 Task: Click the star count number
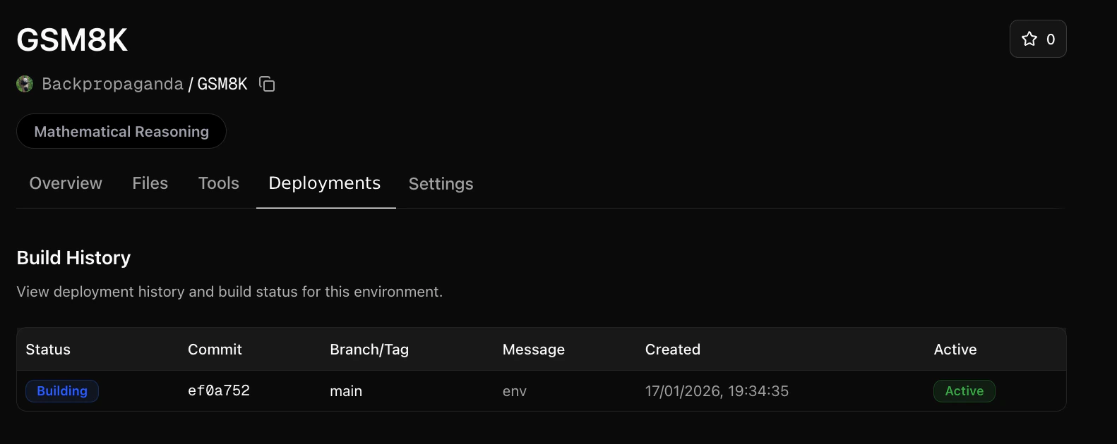click(x=1050, y=39)
